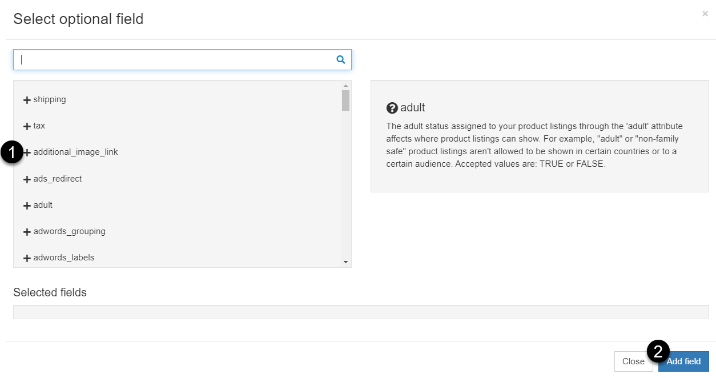Select the shipping field entry
716x378 pixels.
coord(50,99)
